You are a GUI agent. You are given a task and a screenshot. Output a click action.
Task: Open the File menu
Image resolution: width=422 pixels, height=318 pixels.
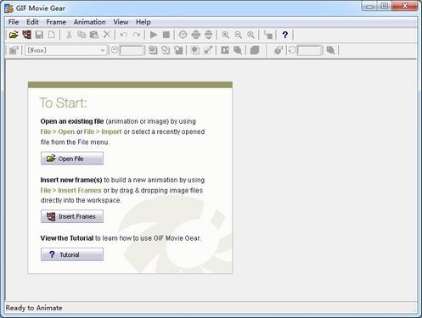click(x=14, y=22)
